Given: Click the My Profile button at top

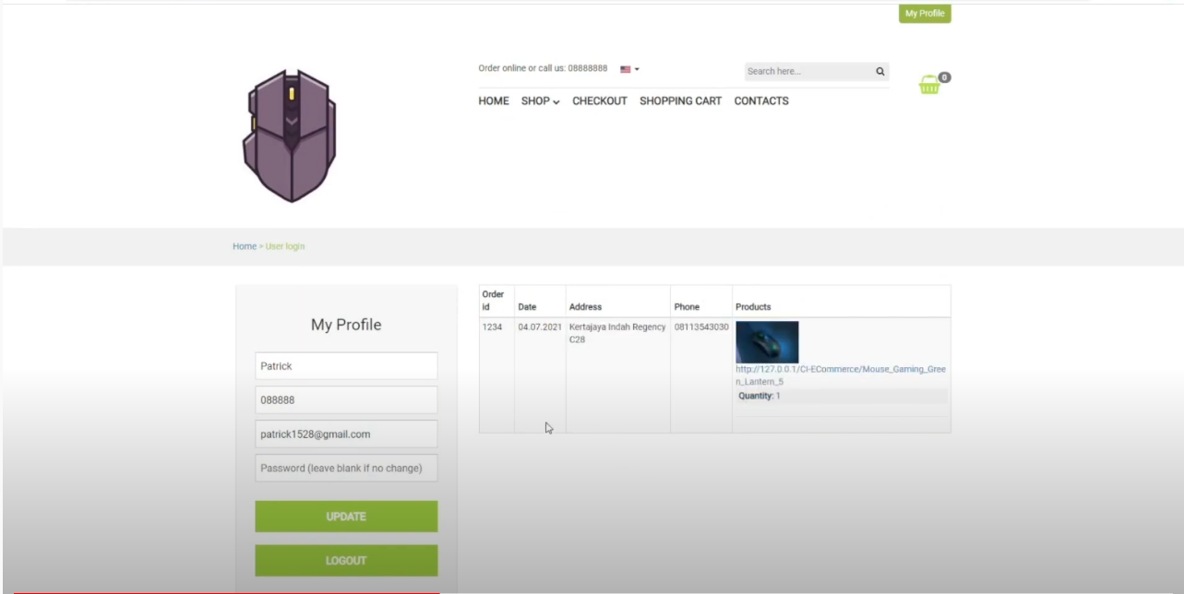Looking at the screenshot, I should (x=925, y=14).
